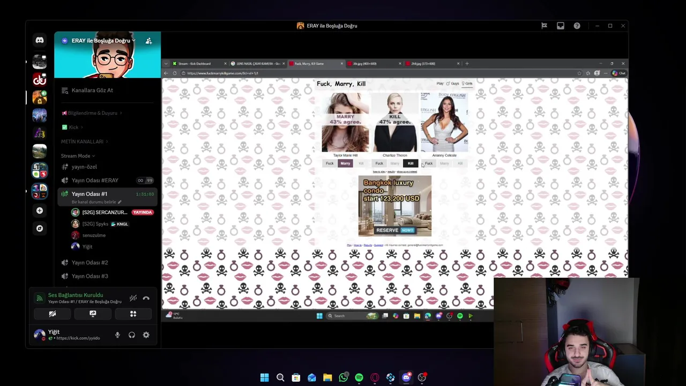Toggle noise suppression icon in voice panel
Viewport: 686px width, 386px height.
[133, 298]
